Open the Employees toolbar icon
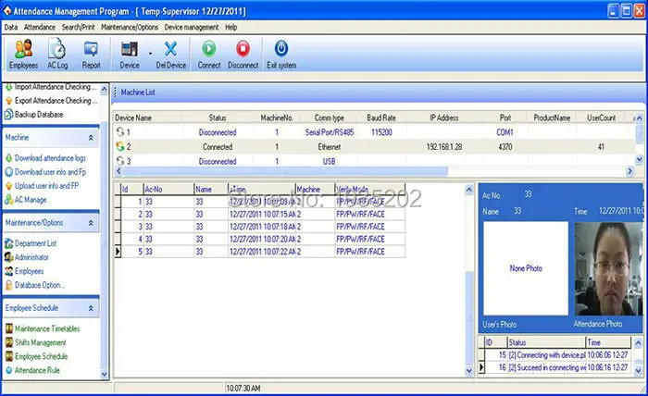648x396 pixels. (x=23, y=49)
